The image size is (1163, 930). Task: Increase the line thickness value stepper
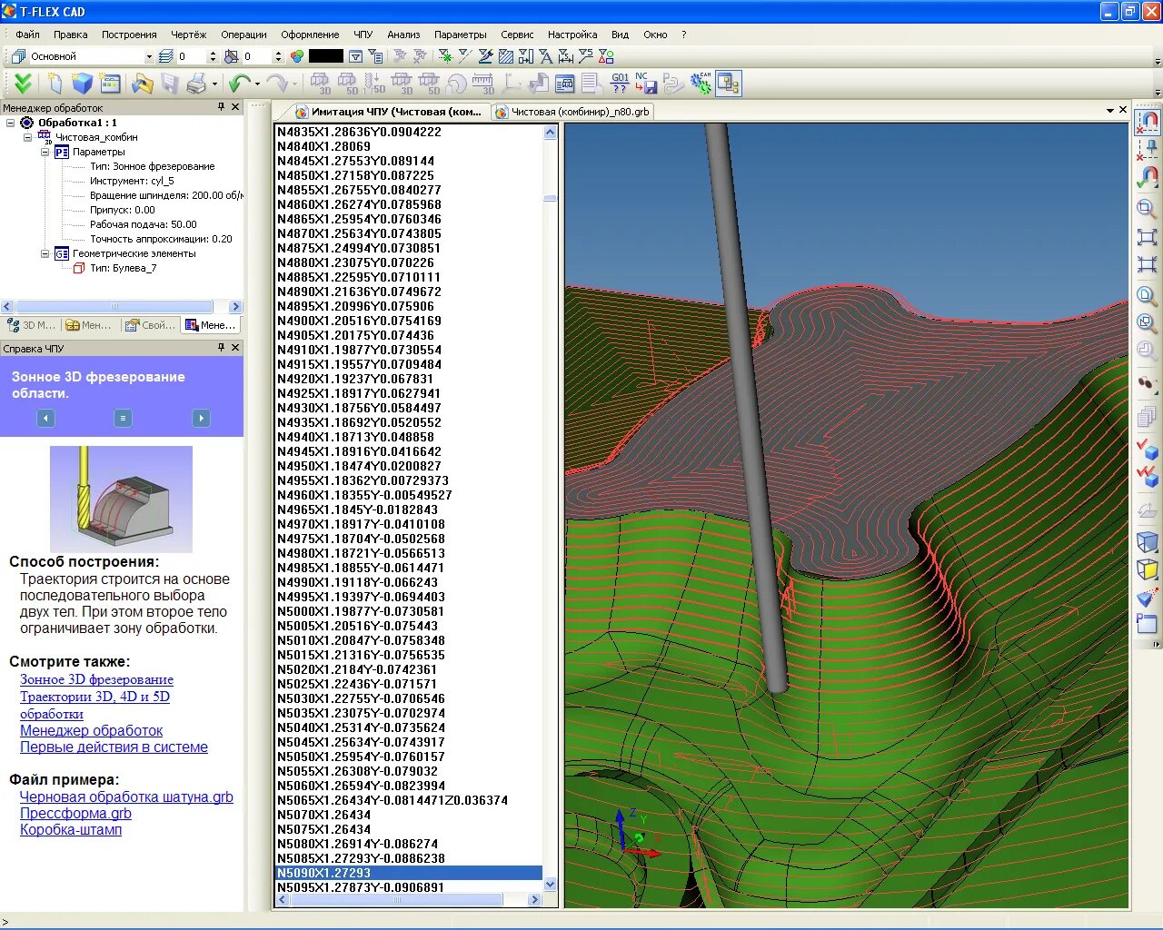[213, 53]
